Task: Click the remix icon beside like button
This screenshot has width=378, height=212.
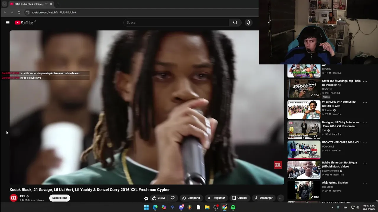Action: [x=146, y=198]
